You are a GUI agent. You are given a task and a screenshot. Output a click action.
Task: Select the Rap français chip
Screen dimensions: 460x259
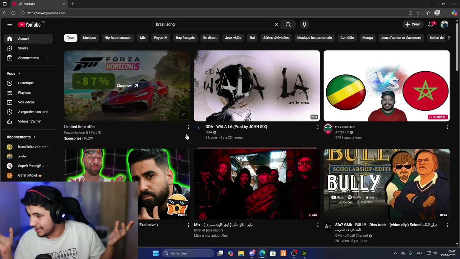(x=185, y=38)
